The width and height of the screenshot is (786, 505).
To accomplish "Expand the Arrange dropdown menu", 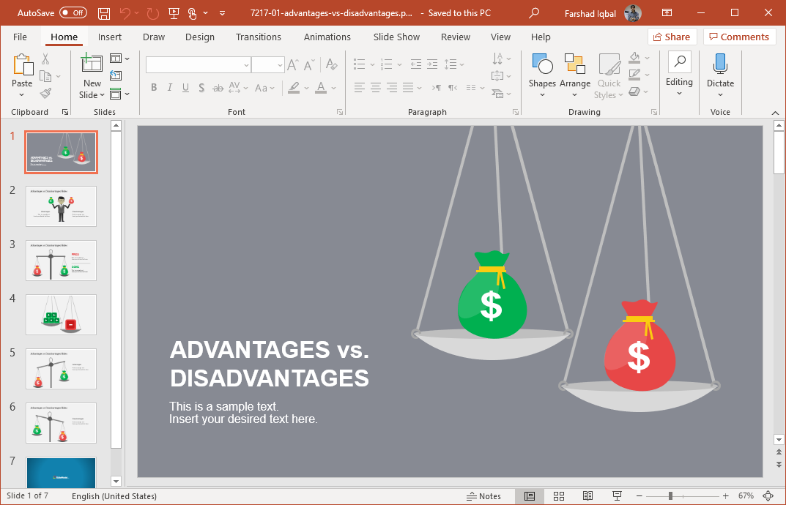I will coord(575,75).
